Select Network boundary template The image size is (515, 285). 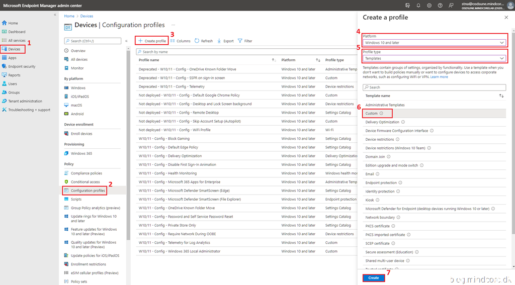pyautogui.click(x=380, y=217)
